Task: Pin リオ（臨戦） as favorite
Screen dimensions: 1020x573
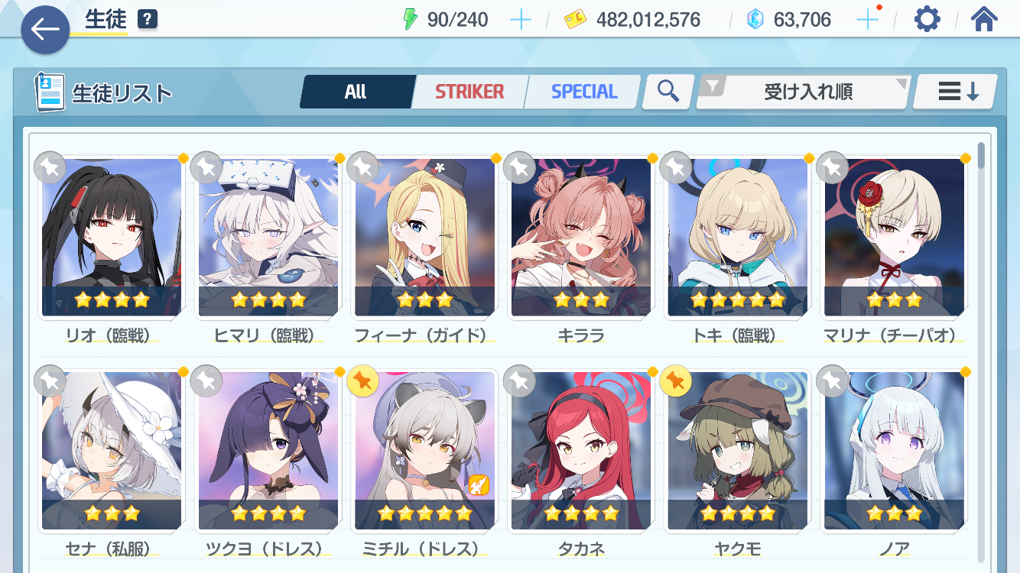Action: point(50,168)
